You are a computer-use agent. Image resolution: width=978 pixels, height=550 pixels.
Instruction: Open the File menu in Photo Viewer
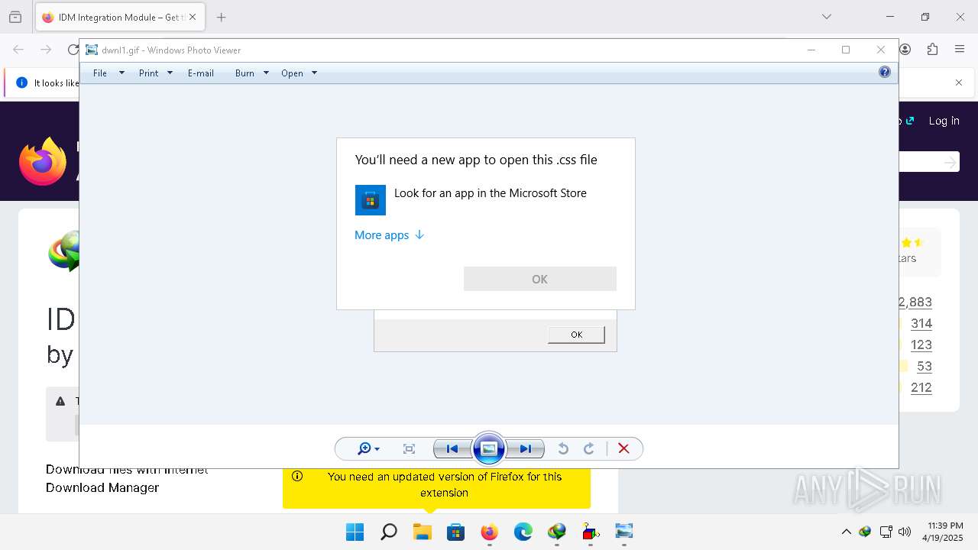100,73
